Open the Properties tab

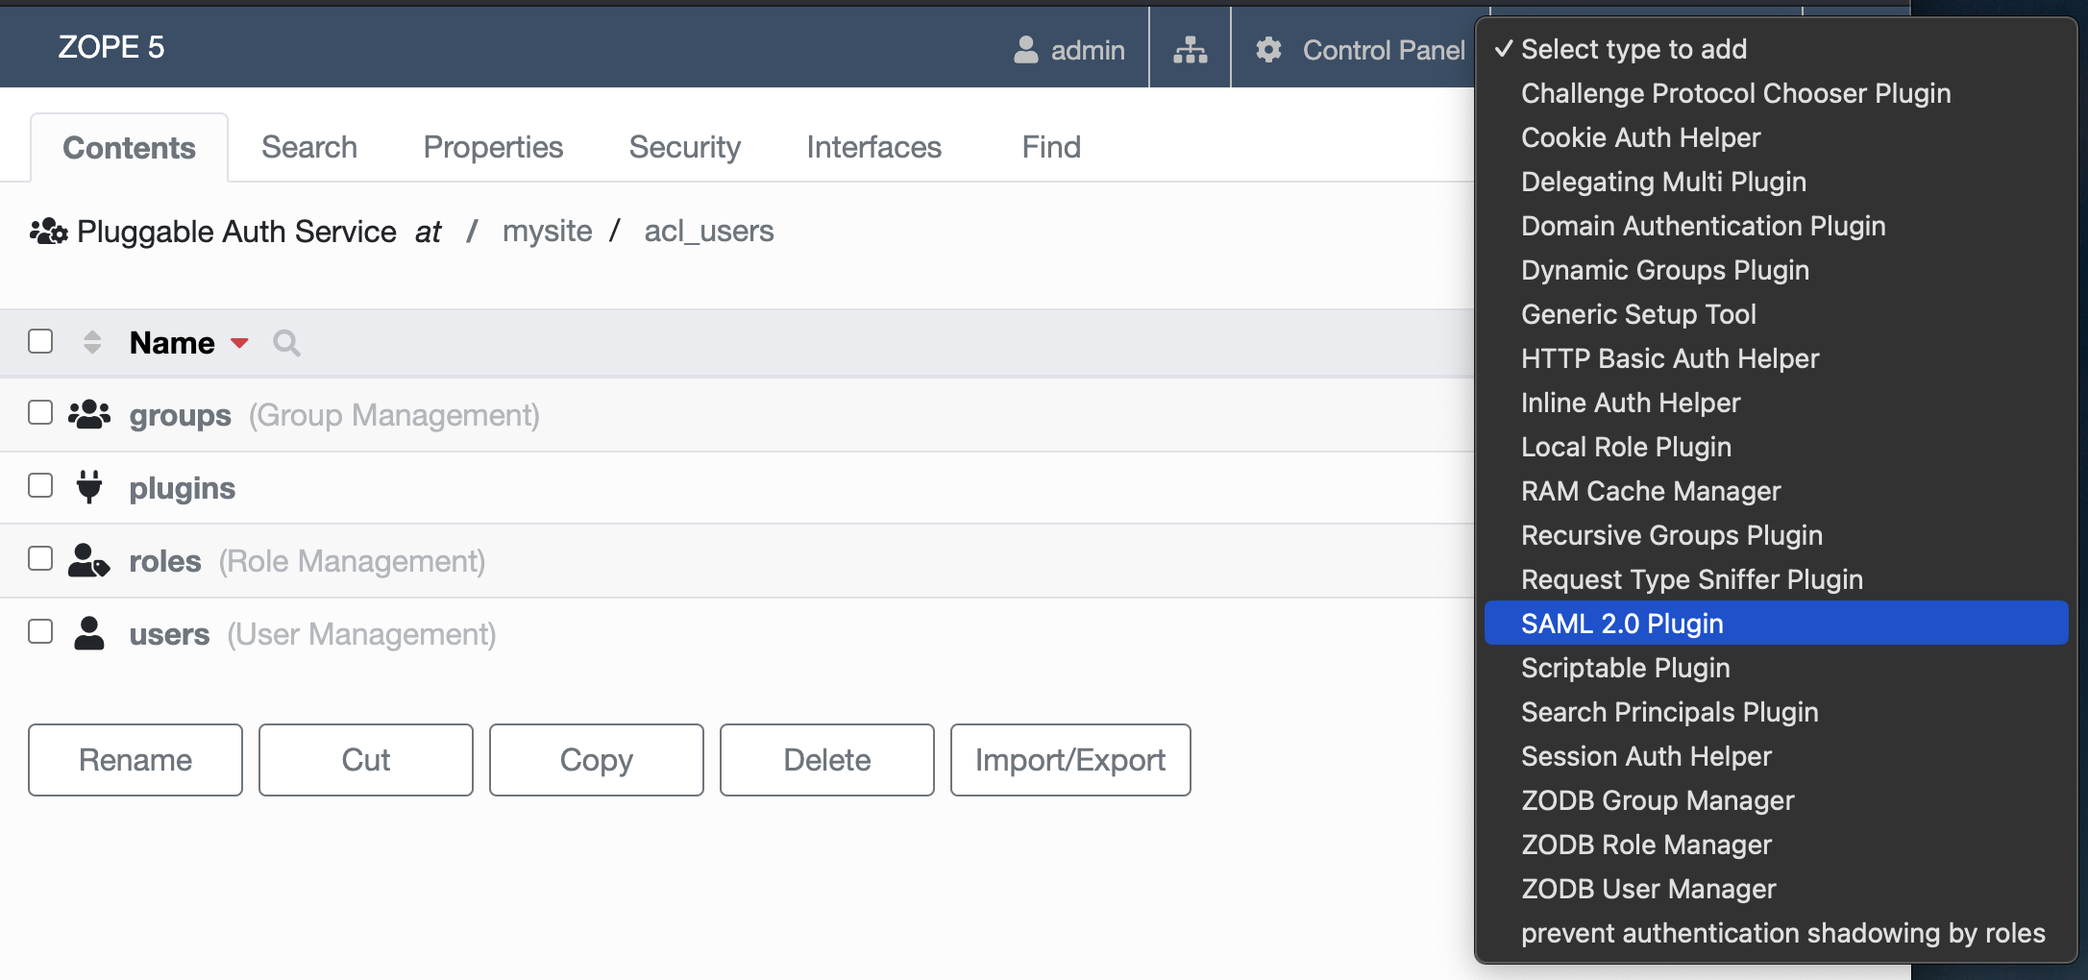click(493, 147)
